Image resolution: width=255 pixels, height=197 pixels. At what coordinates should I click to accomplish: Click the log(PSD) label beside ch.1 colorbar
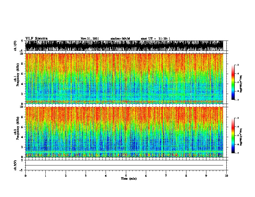click(241, 84)
